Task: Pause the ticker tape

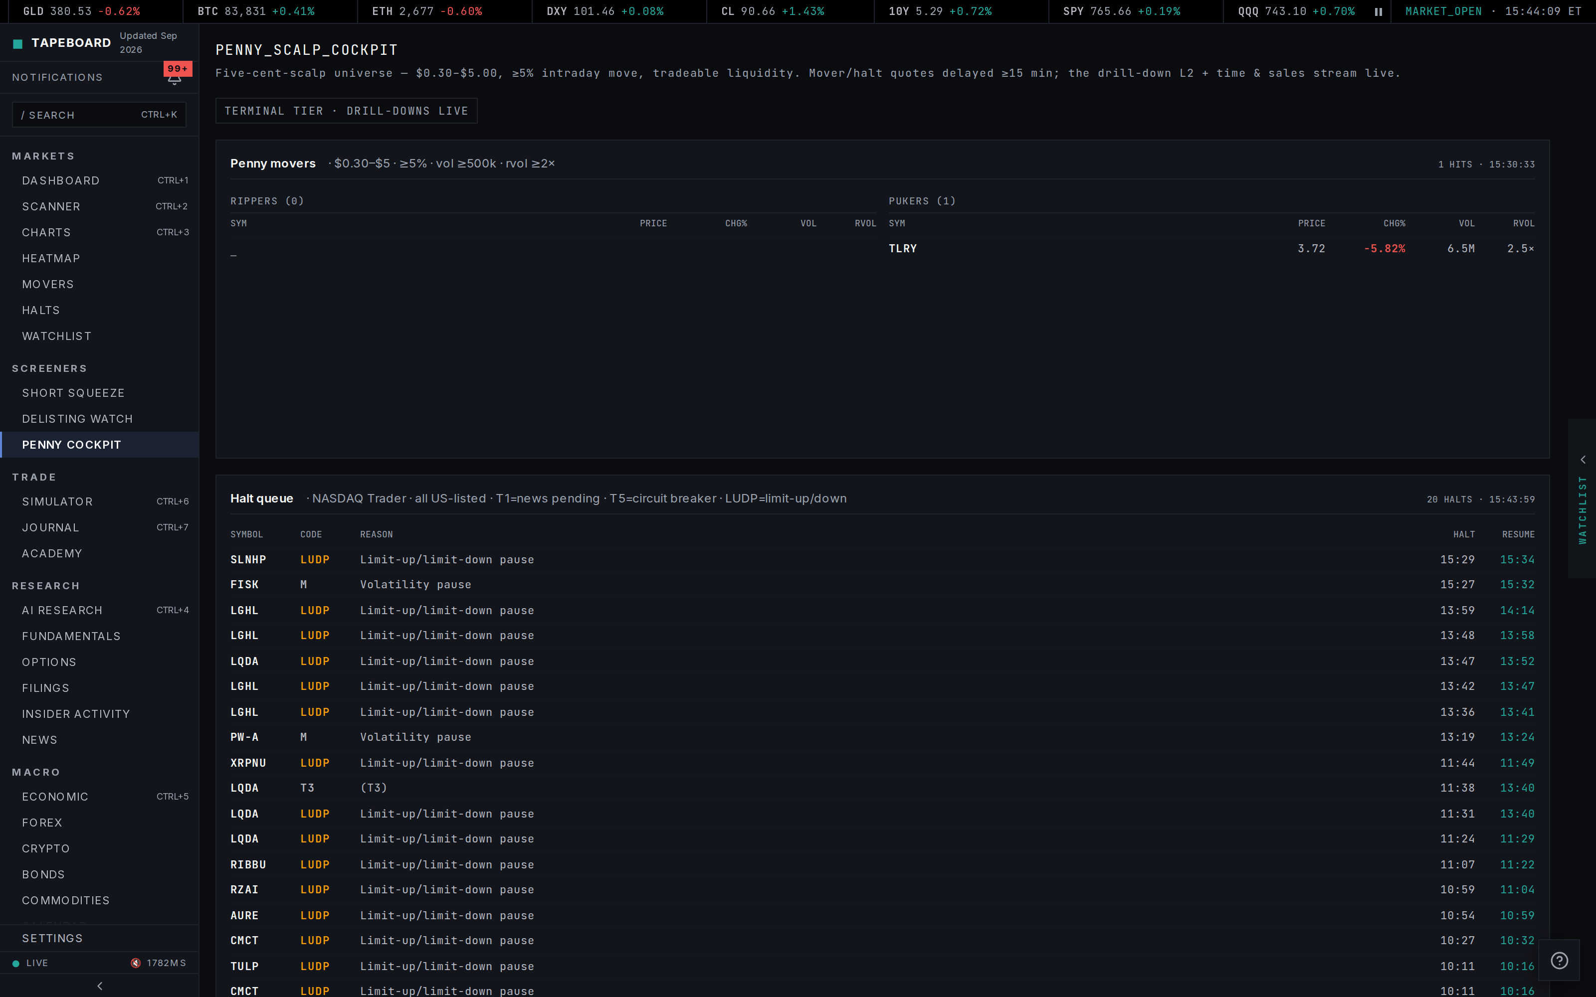Action: click(x=1378, y=12)
